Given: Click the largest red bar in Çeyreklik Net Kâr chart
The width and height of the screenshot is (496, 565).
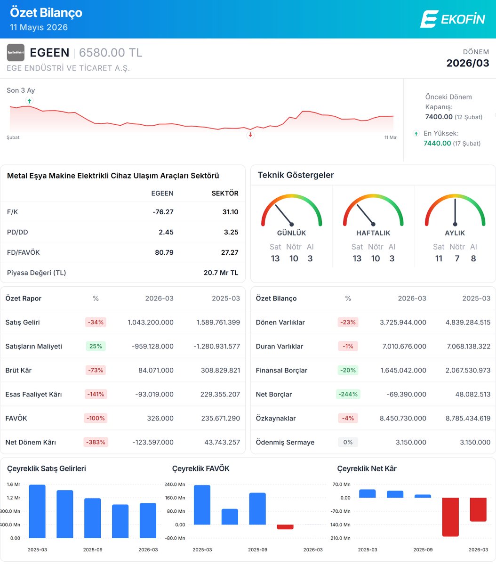Looking at the screenshot, I should 451,517.
